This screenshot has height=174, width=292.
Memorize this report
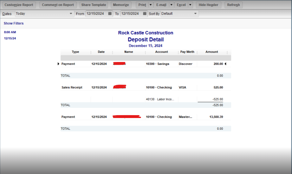(121, 5)
